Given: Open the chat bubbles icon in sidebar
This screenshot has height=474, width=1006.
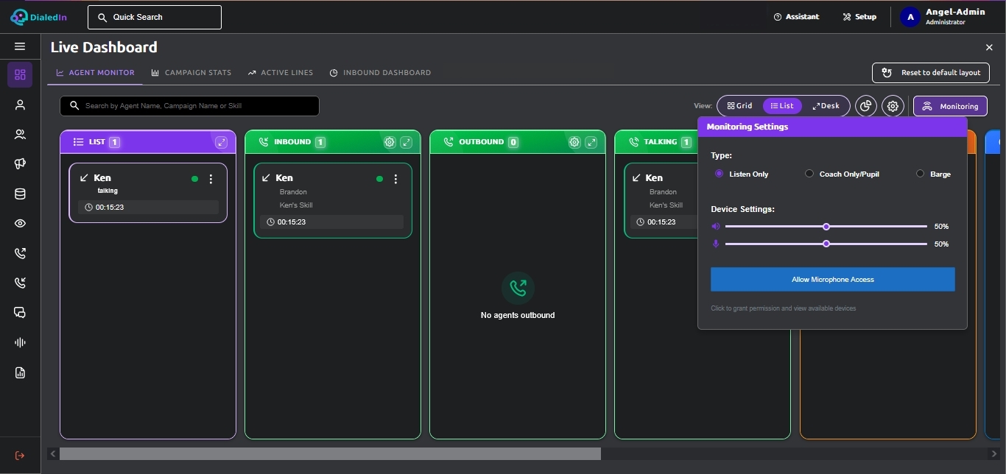Looking at the screenshot, I should click(20, 313).
